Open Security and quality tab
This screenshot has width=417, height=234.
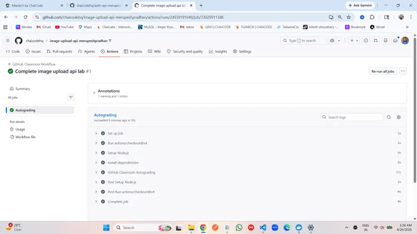(x=185, y=51)
